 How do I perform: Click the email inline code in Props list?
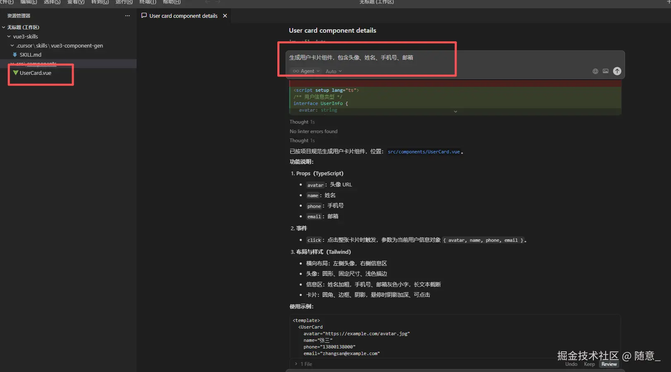[x=314, y=217]
